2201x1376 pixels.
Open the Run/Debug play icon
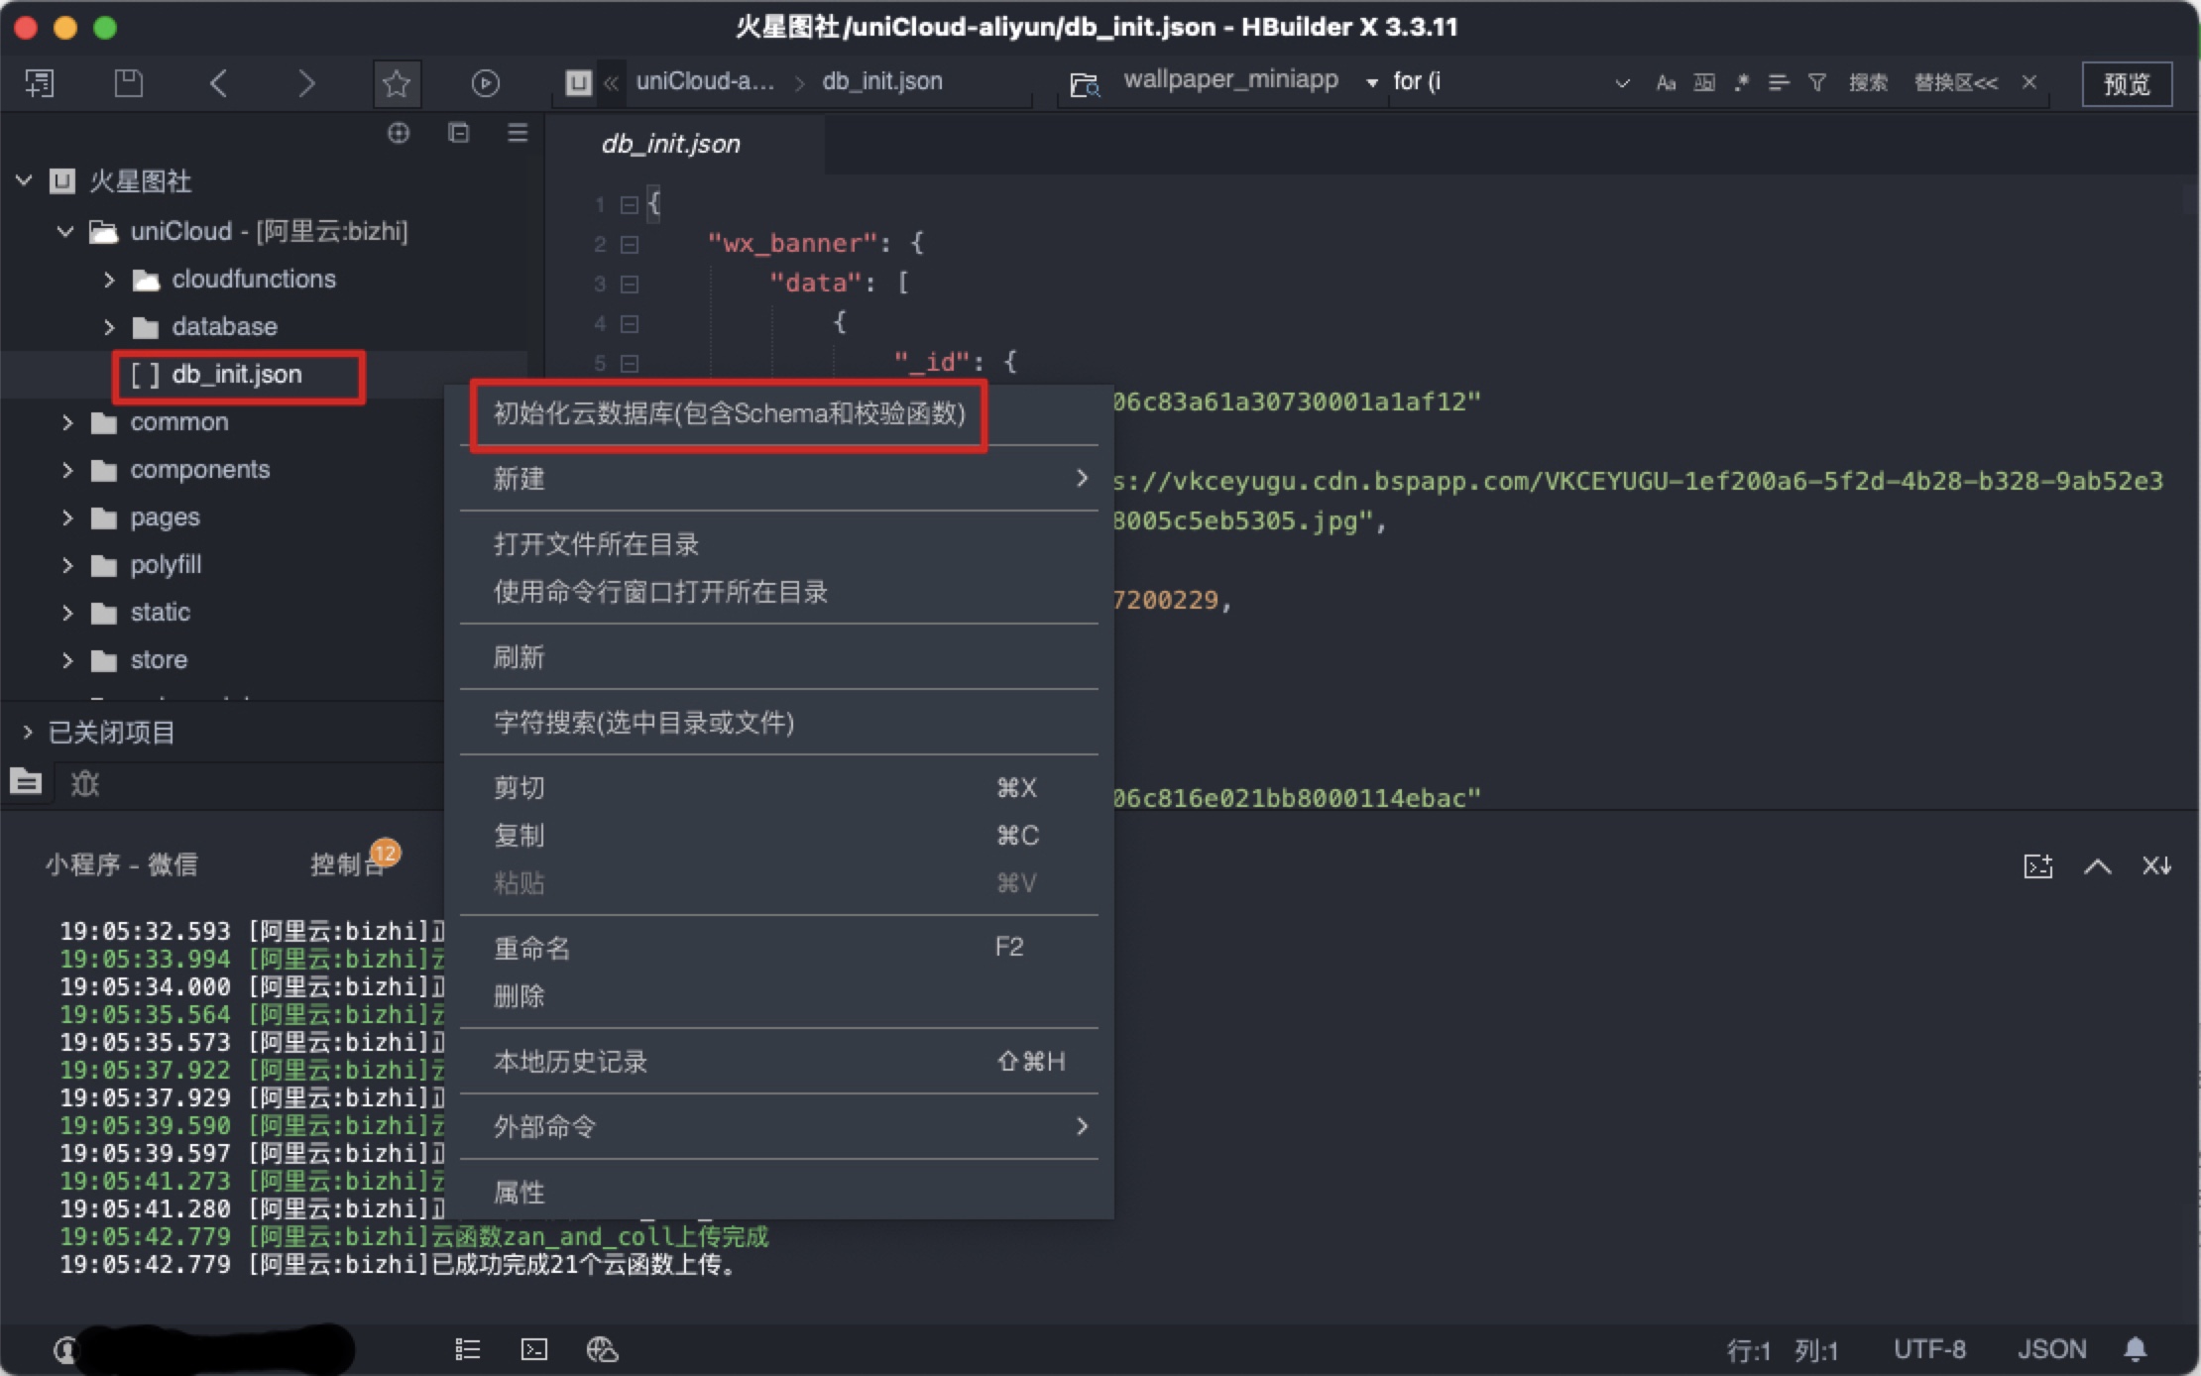tap(485, 82)
